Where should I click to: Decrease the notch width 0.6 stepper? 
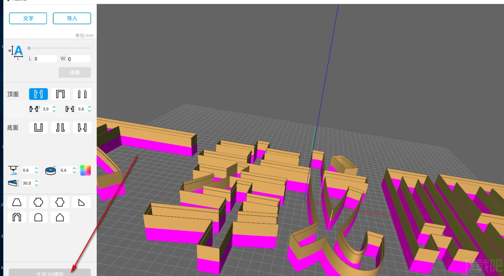[x=89, y=111]
